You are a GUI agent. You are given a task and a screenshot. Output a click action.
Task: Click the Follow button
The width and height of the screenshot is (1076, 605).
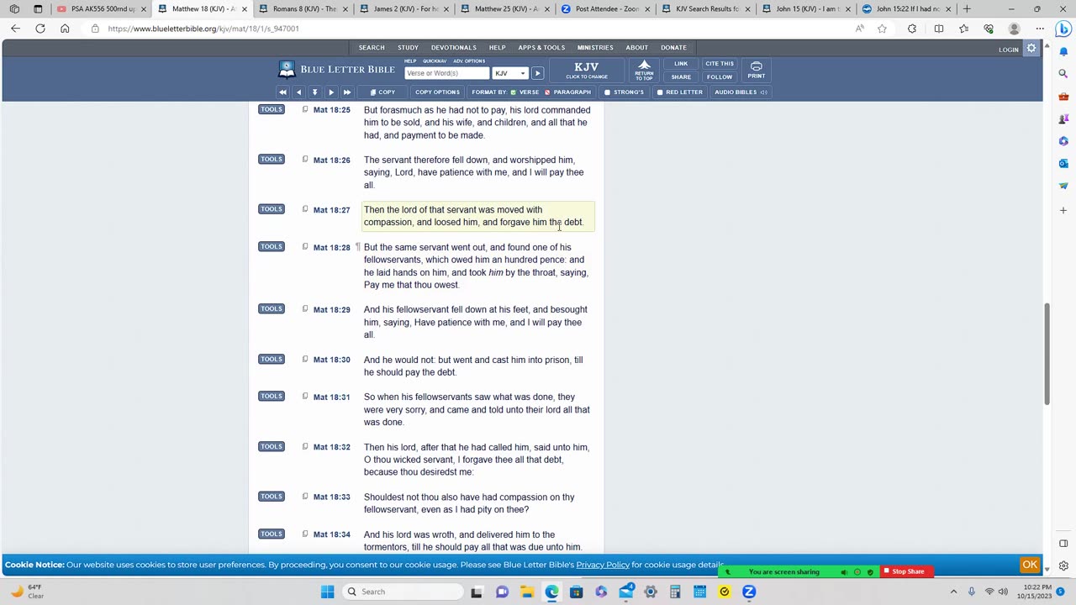(720, 77)
